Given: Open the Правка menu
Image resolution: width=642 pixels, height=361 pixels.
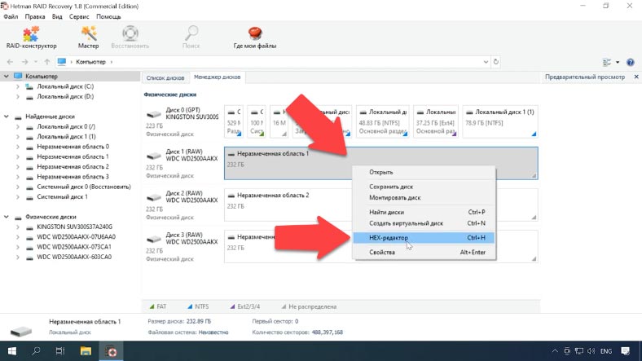Looking at the screenshot, I should pyautogui.click(x=35, y=17).
